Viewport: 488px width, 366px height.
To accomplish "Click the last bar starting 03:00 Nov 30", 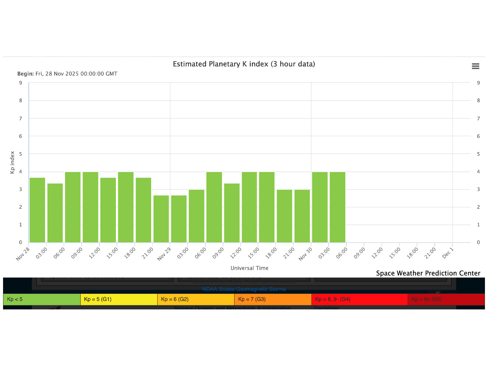I will 338,207.
